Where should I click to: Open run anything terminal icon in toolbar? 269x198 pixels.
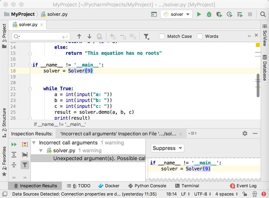pos(154,15)
